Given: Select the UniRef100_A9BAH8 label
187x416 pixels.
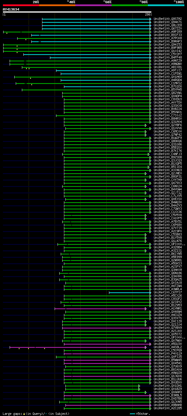Looking at the screenshot, I should click(168, 405).
